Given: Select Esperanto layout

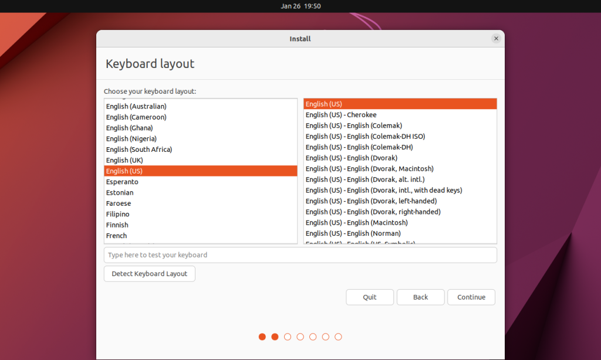Looking at the screenshot, I should [121, 182].
